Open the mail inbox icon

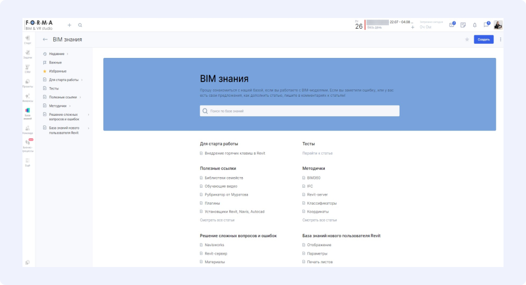452,25
